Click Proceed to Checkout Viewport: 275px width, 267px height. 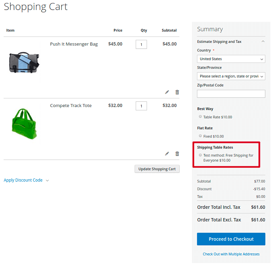231,239
